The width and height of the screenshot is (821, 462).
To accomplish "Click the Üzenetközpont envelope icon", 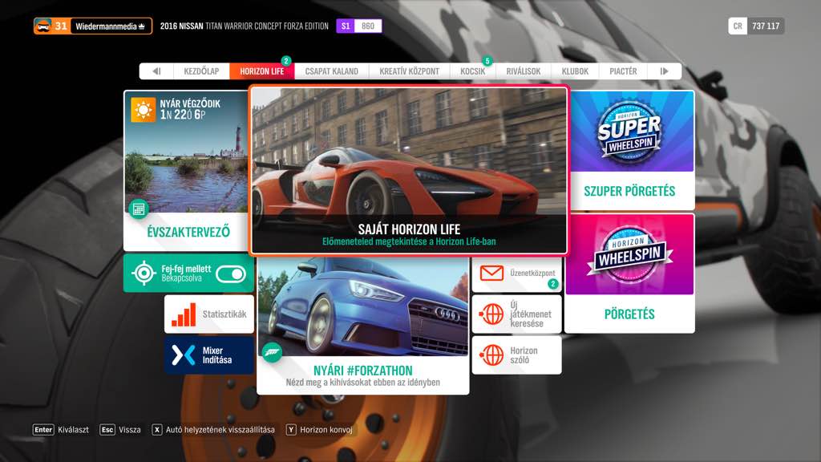I will point(491,274).
